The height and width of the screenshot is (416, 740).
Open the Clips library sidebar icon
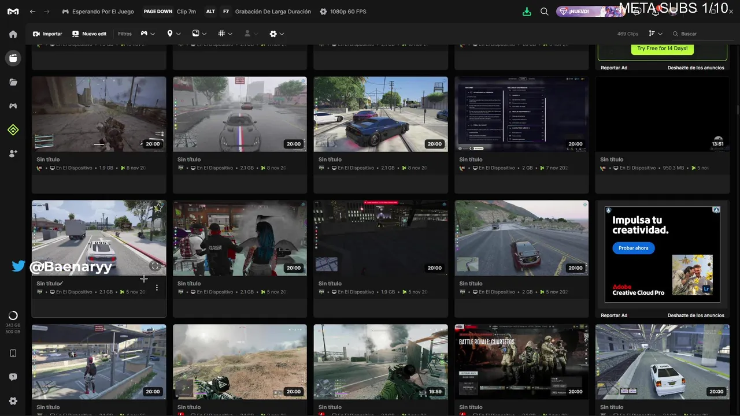13,58
